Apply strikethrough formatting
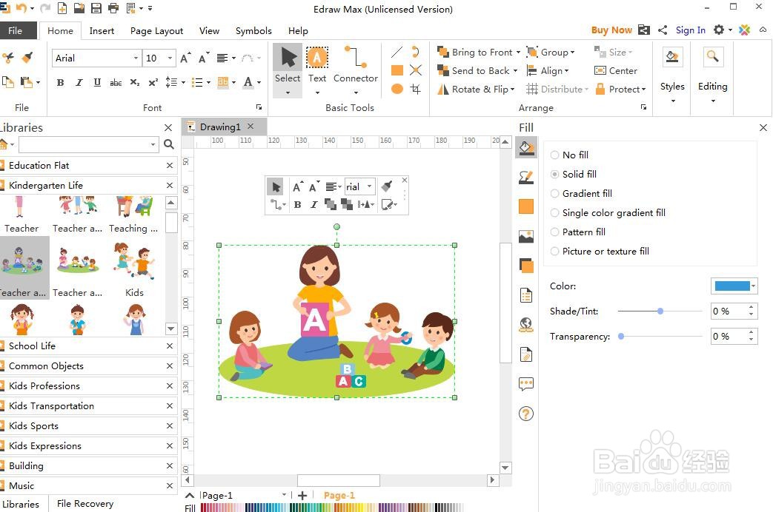Image resolution: width=773 pixels, height=512 pixels. pos(116,82)
